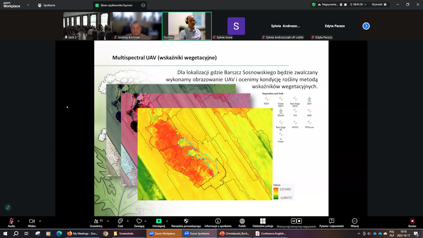Click the green Udostępnij share screen button

click(x=159, y=221)
